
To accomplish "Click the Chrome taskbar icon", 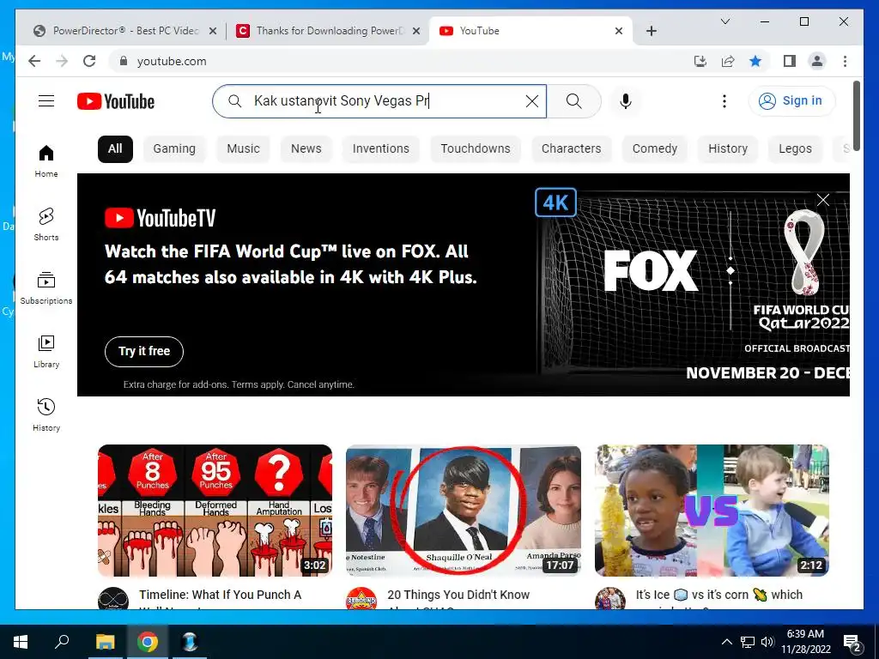I will 148,642.
